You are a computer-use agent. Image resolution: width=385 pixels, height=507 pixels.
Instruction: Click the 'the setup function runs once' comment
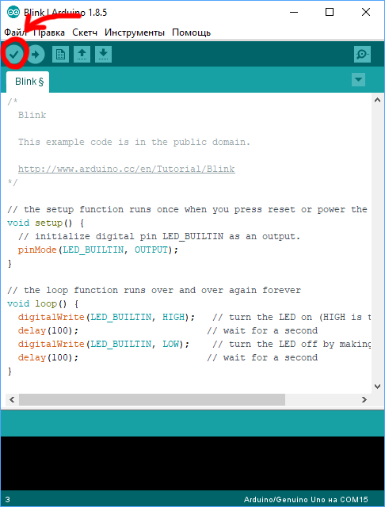coord(187,209)
